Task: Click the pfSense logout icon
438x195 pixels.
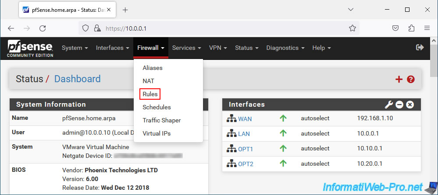Action: pyautogui.click(x=420, y=48)
